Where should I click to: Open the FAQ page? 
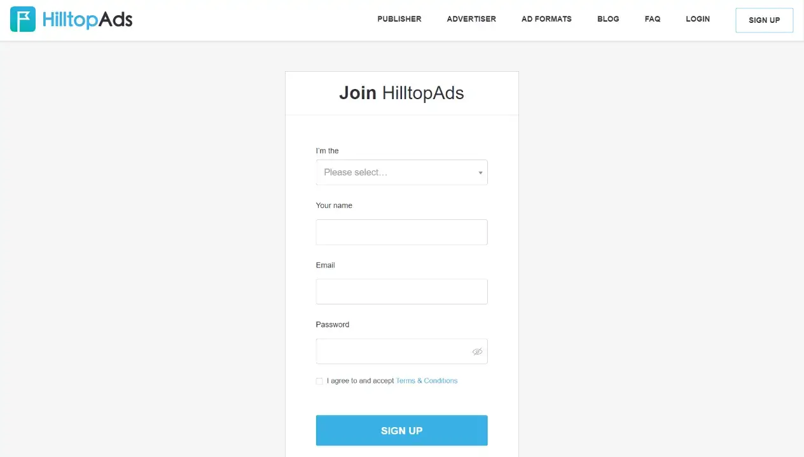tap(652, 19)
